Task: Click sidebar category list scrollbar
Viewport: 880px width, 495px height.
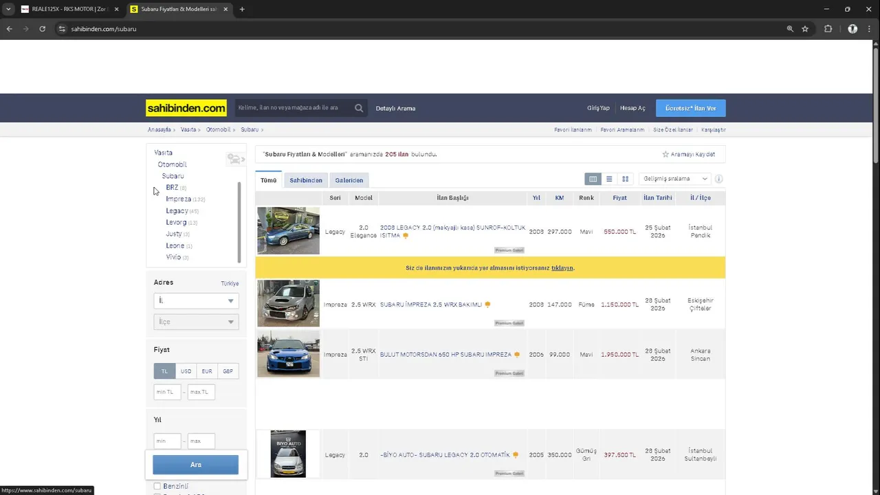Action: pos(239,222)
